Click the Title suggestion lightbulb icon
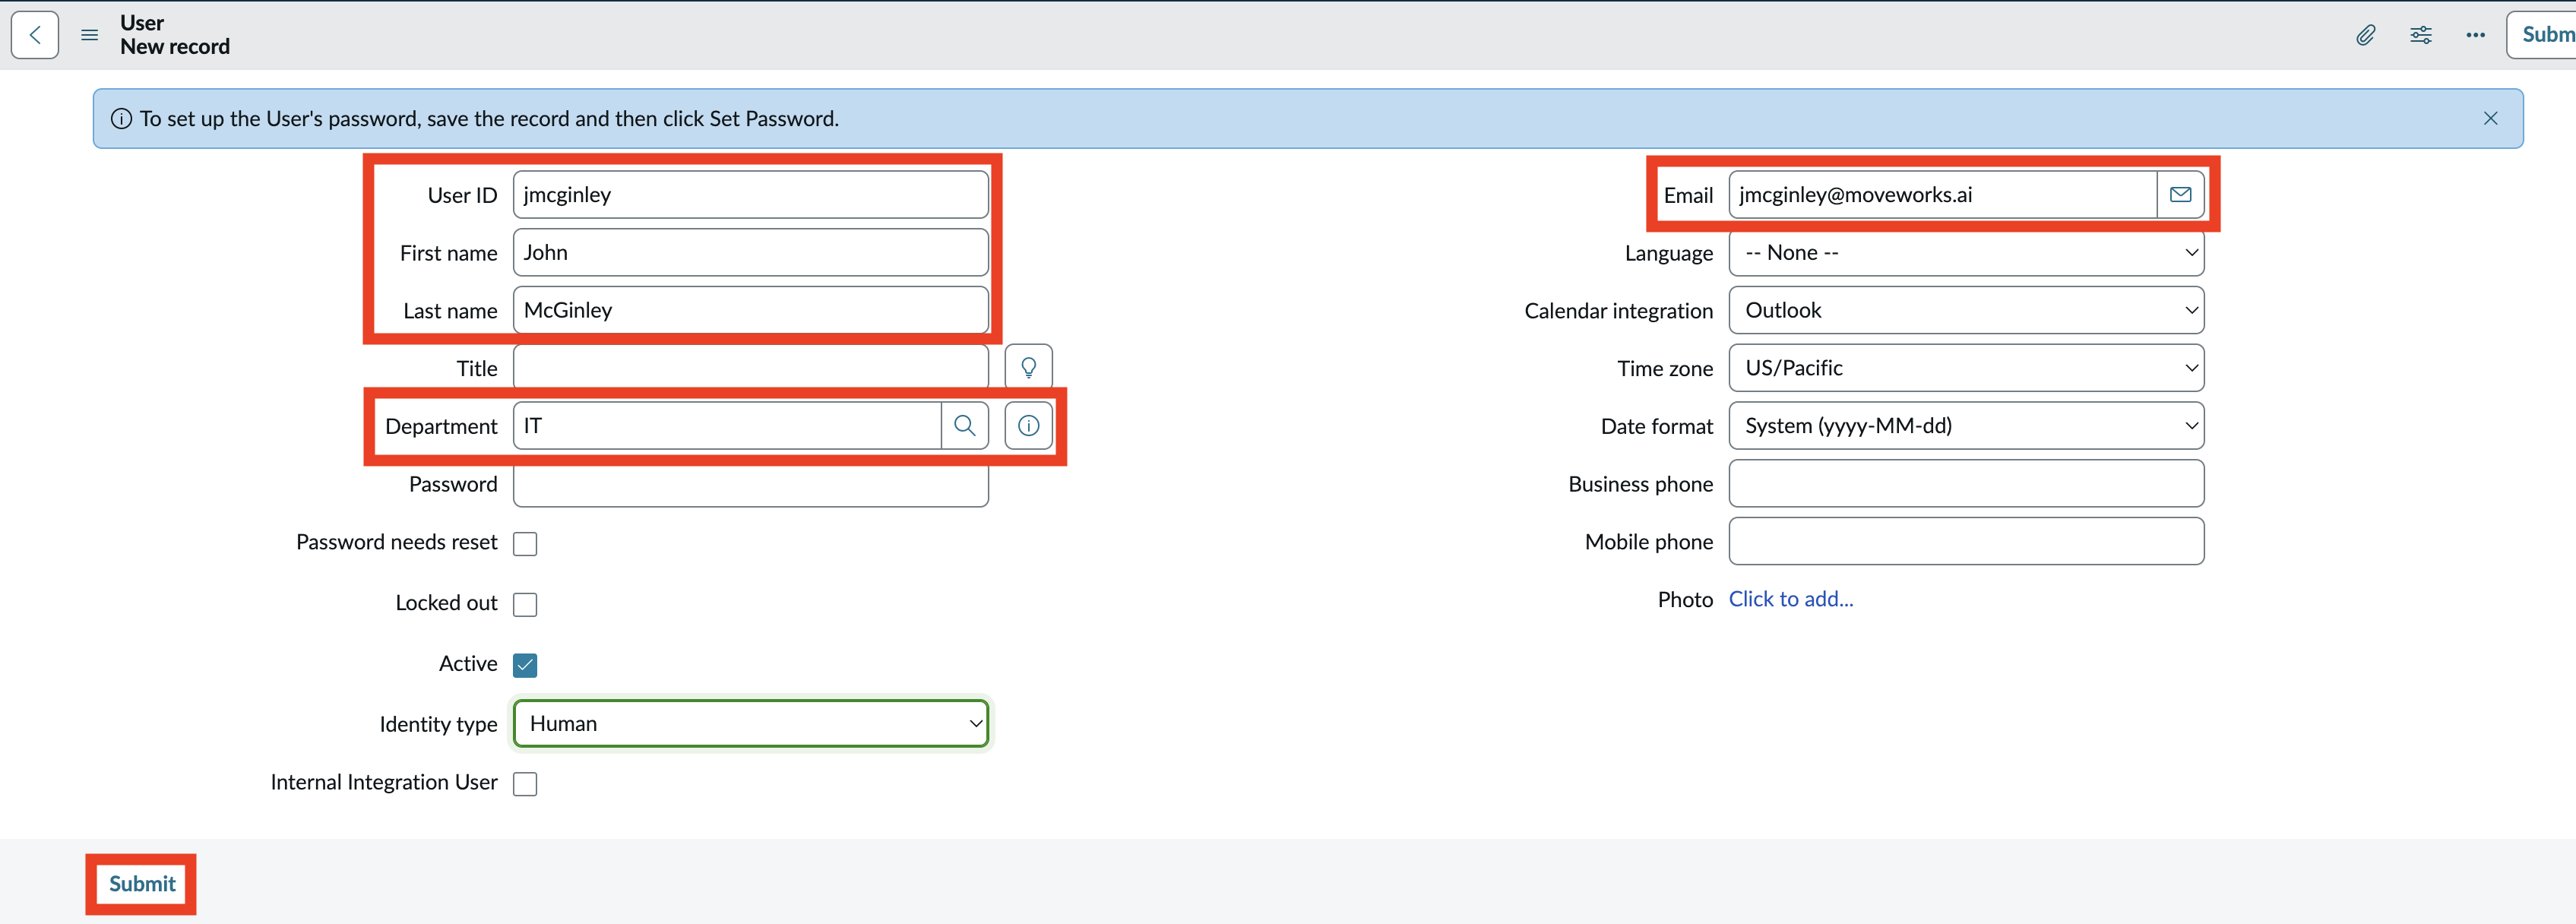The width and height of the screenshot is (2576, 924). [x=1028, y=368]
